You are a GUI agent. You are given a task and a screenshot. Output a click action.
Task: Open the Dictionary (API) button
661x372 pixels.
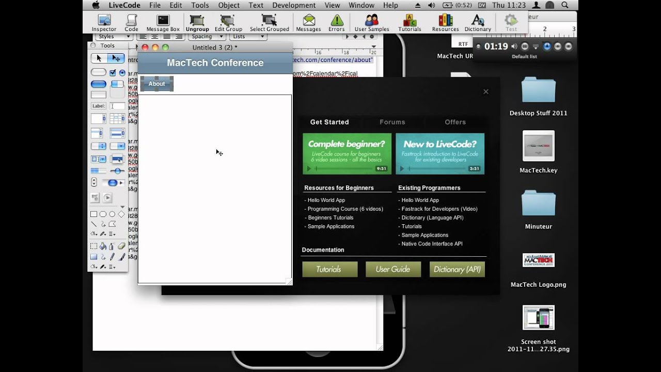pos(457,269)
